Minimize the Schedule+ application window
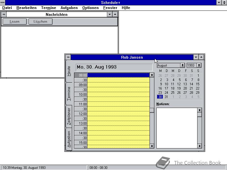The width and height of the screenshot is (227, 170). (x=219, y=3)
